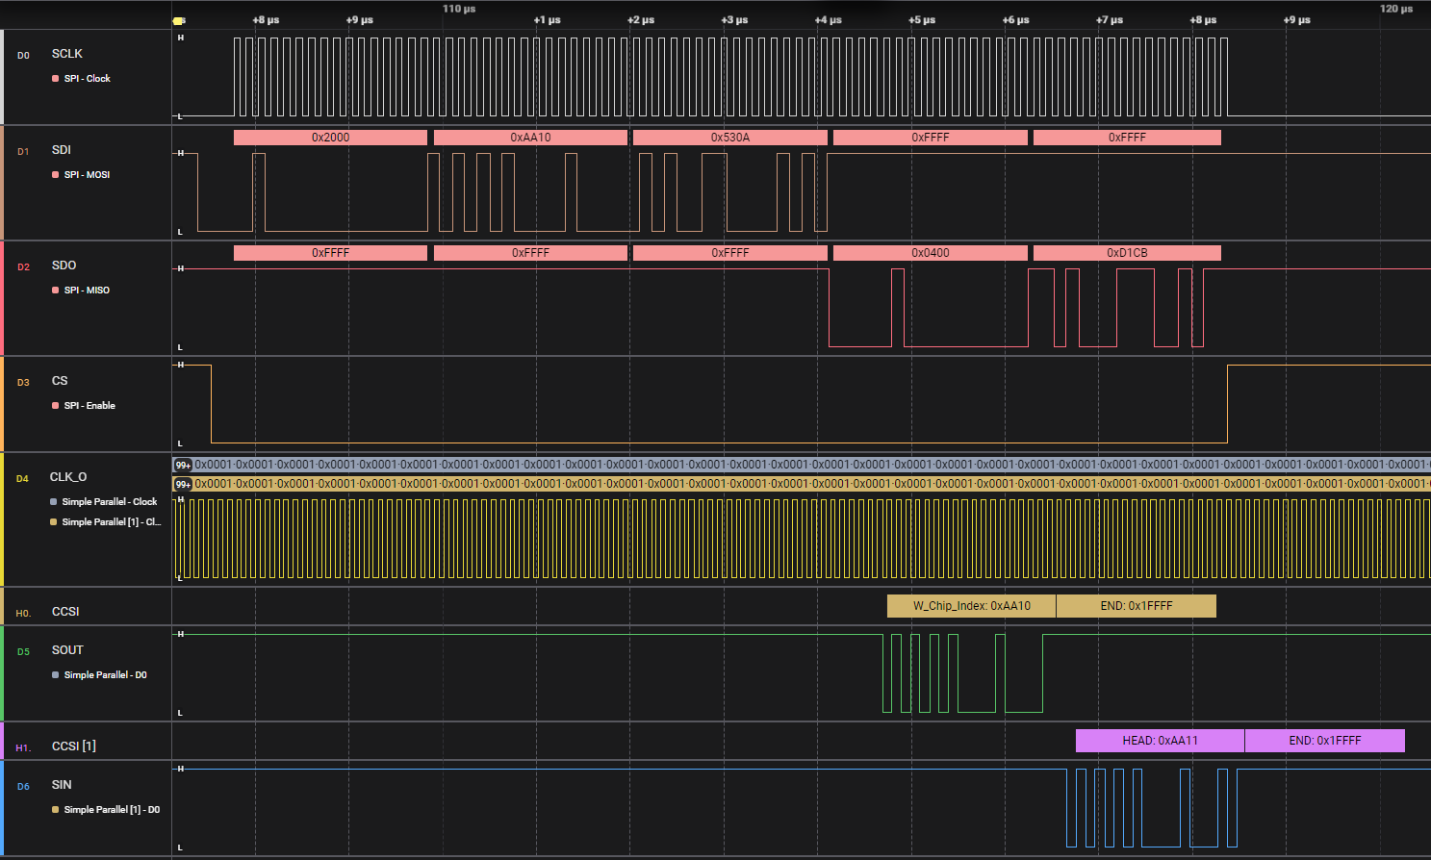
Task: Select the 0x2000 decoded frame on SDI
Action: [330, 138]
